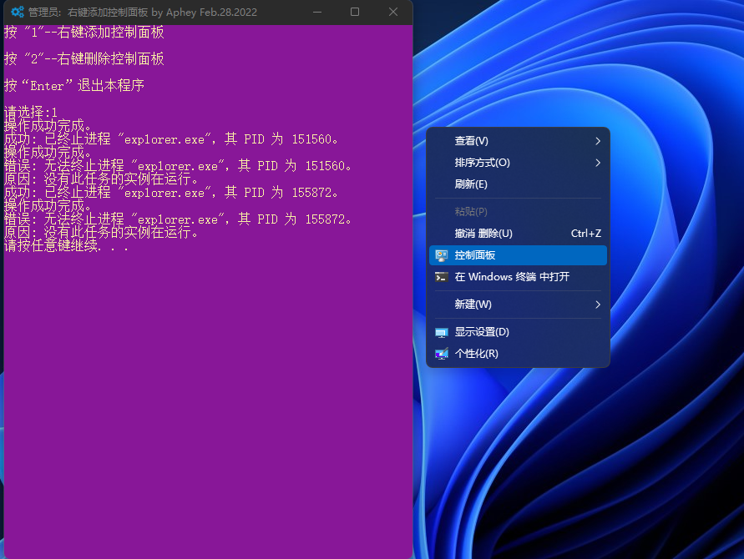Click the Windows 终端 terminal icon
The width and height of the screenshot is (744, 559).
pyautogui.click(x=442, y=277)
